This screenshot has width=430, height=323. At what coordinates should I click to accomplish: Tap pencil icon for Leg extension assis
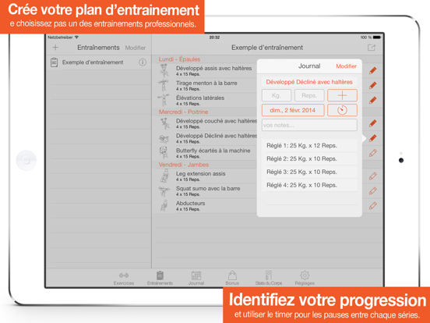[372, 176]
